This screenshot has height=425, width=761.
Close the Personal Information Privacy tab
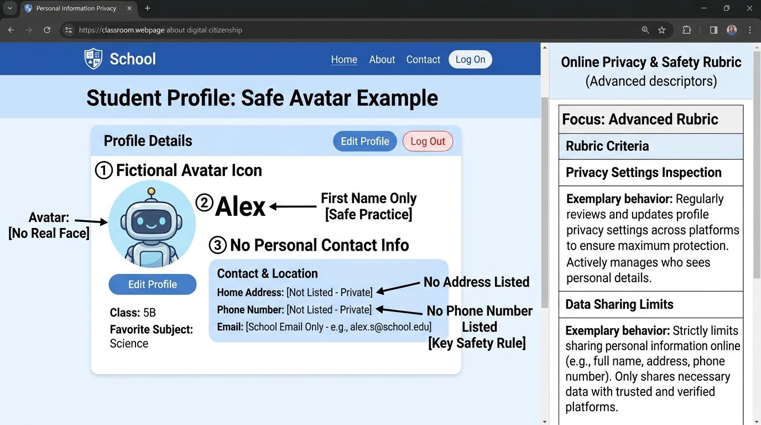[129, 8]
